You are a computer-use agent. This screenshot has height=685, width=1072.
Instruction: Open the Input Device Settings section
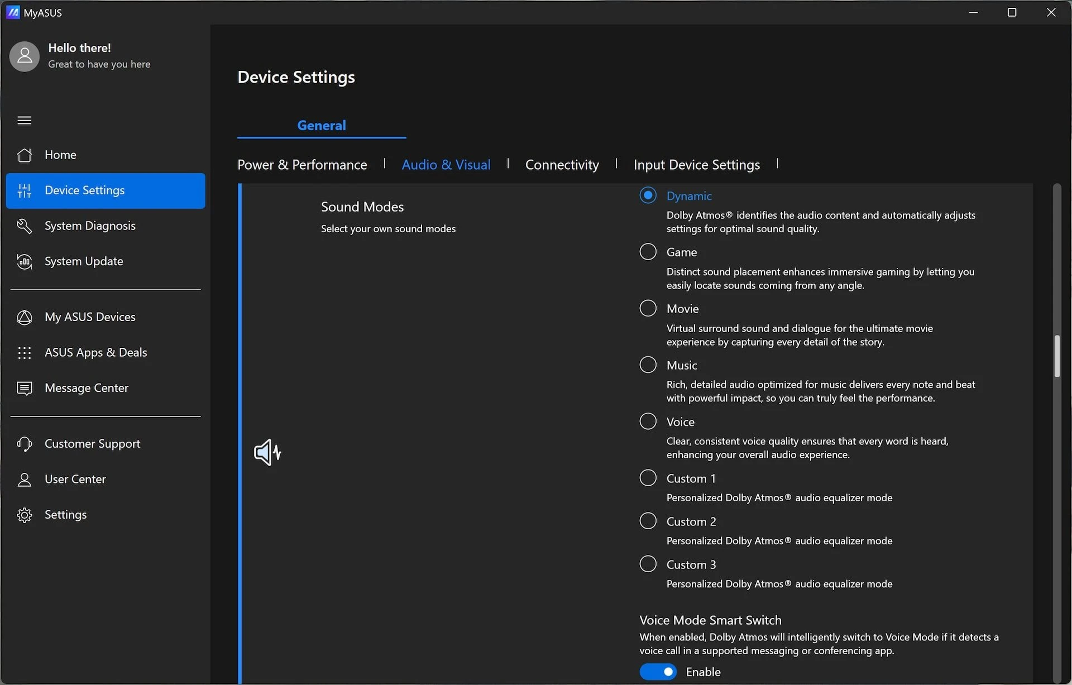(696, 165)
